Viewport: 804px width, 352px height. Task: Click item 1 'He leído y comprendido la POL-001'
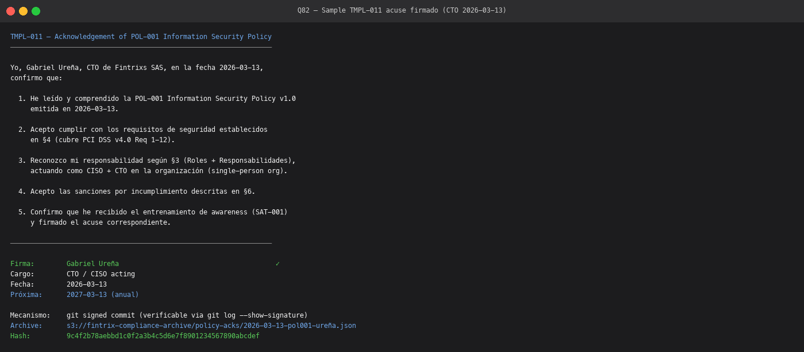157,99
